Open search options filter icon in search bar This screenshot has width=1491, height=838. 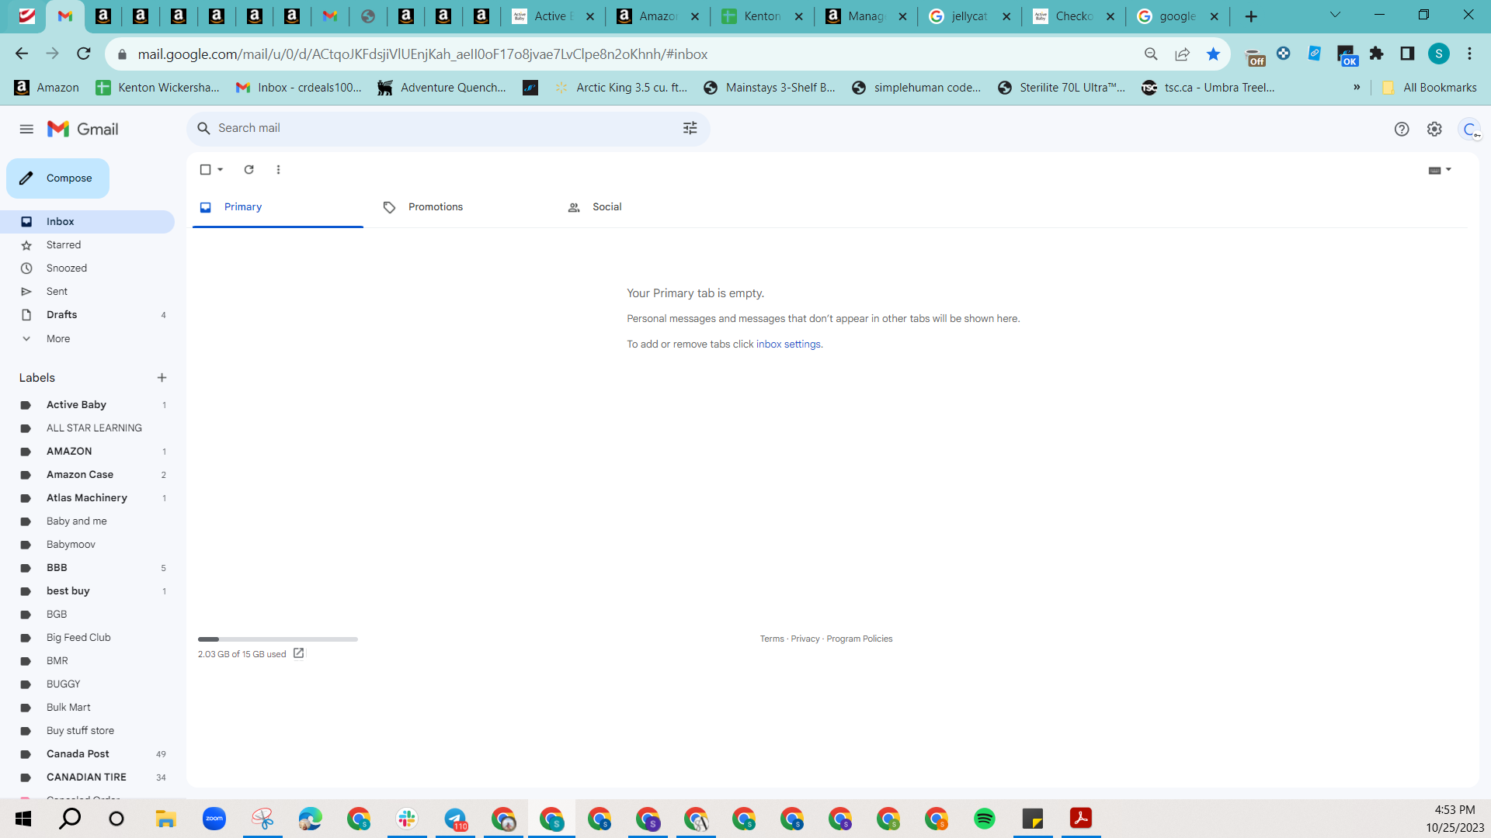(690, 128)
